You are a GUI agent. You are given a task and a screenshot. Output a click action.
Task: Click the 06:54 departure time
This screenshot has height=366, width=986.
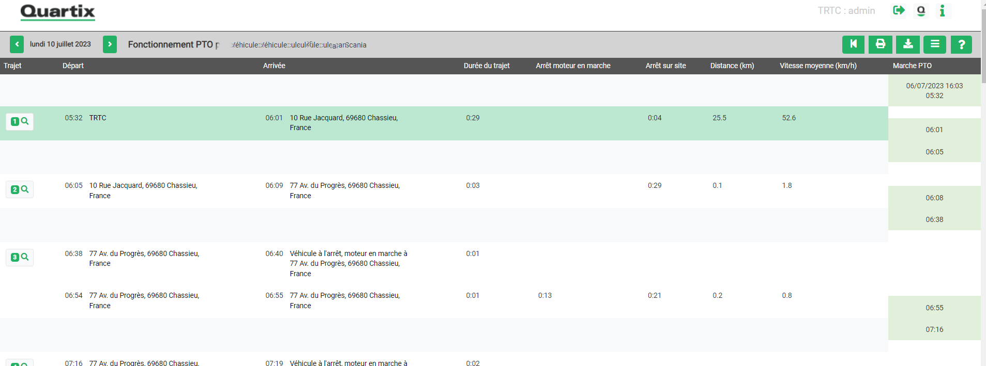point(73,295)
